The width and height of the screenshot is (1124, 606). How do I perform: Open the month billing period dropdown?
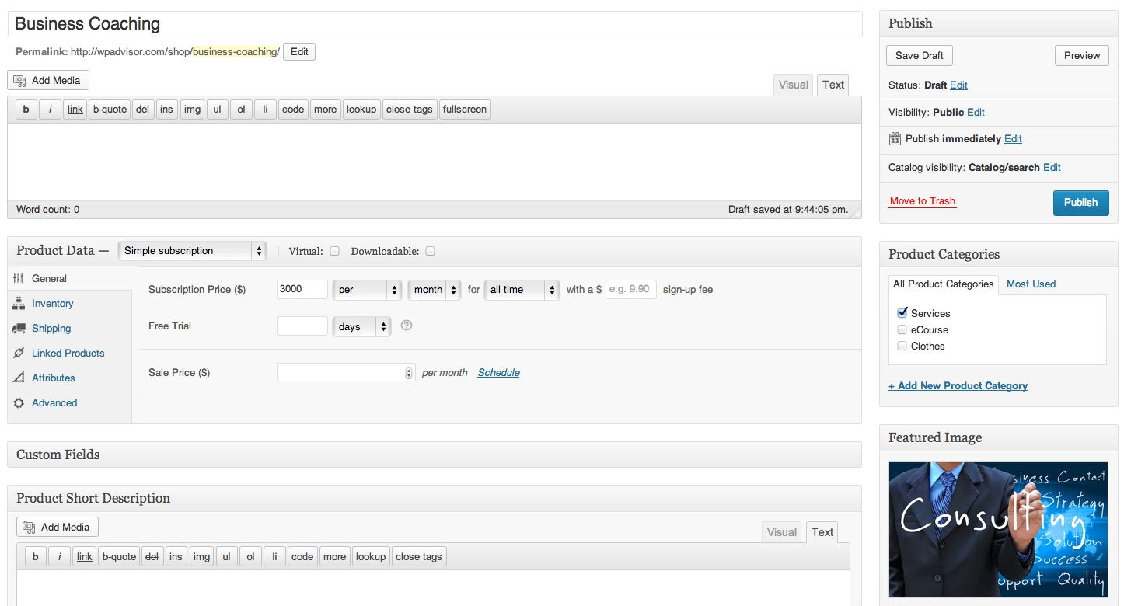point(434,290)
